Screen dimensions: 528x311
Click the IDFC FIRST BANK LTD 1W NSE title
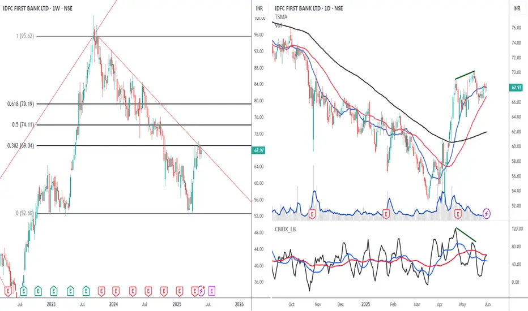tap(37, 8)
